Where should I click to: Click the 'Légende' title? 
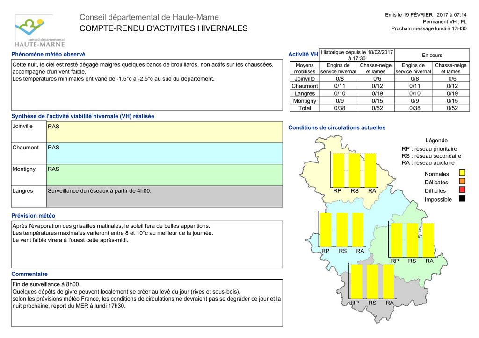tap(436, 141)
